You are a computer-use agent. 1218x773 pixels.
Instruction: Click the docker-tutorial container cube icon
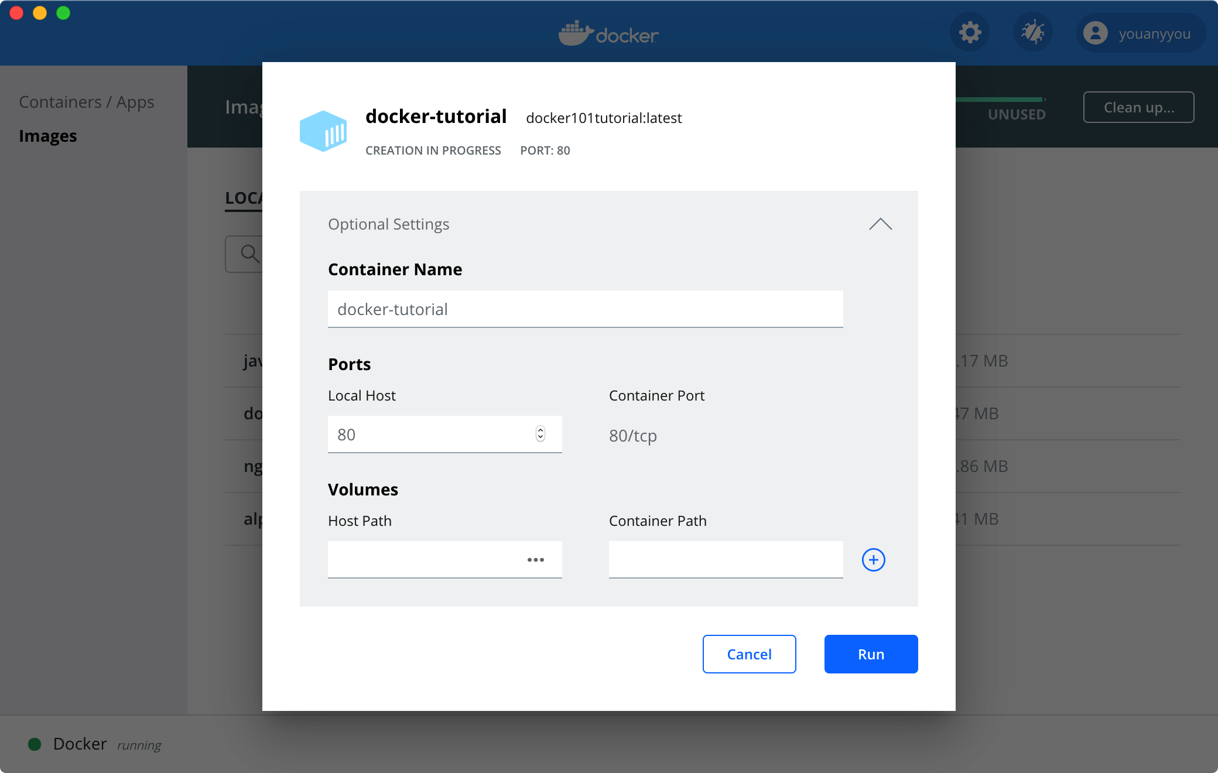[x=323, y=131]
